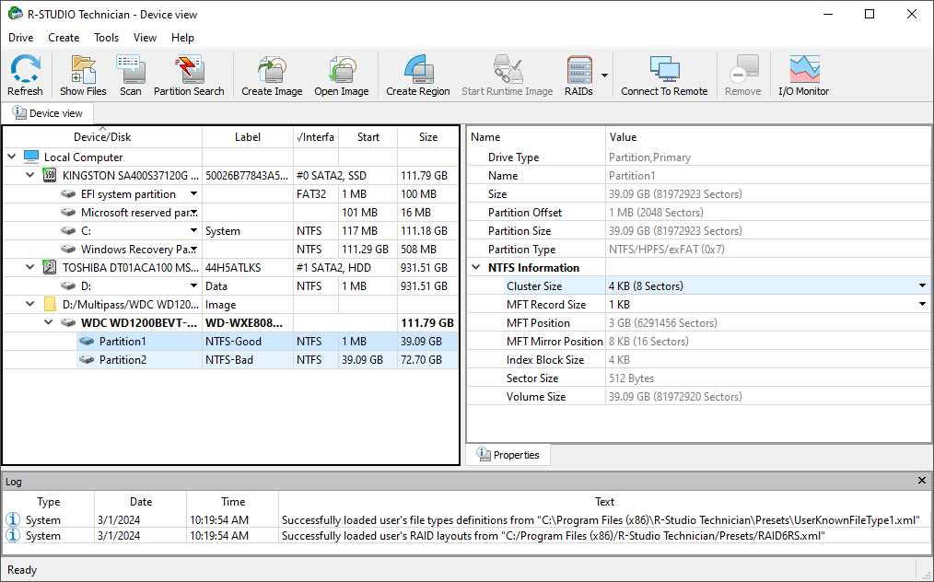Select the Partition2 NTFS-Bad label cell

pos(248,360)
